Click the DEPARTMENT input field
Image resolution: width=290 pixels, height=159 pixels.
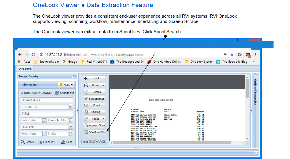(47, 100)
